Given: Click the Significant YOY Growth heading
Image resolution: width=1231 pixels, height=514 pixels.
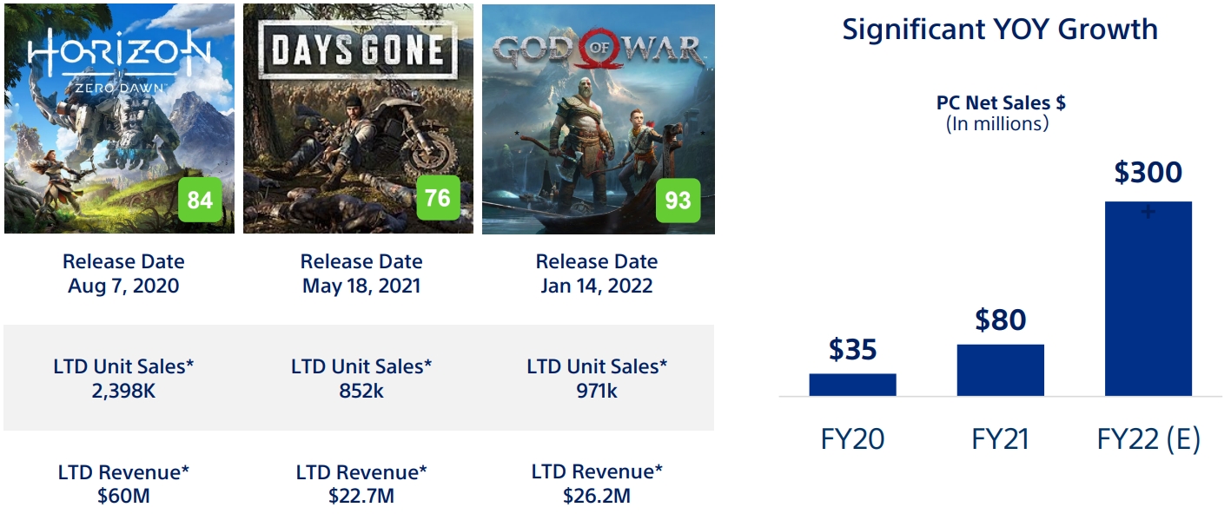Looking at the screenshot, I should (x=1000, y=30).
